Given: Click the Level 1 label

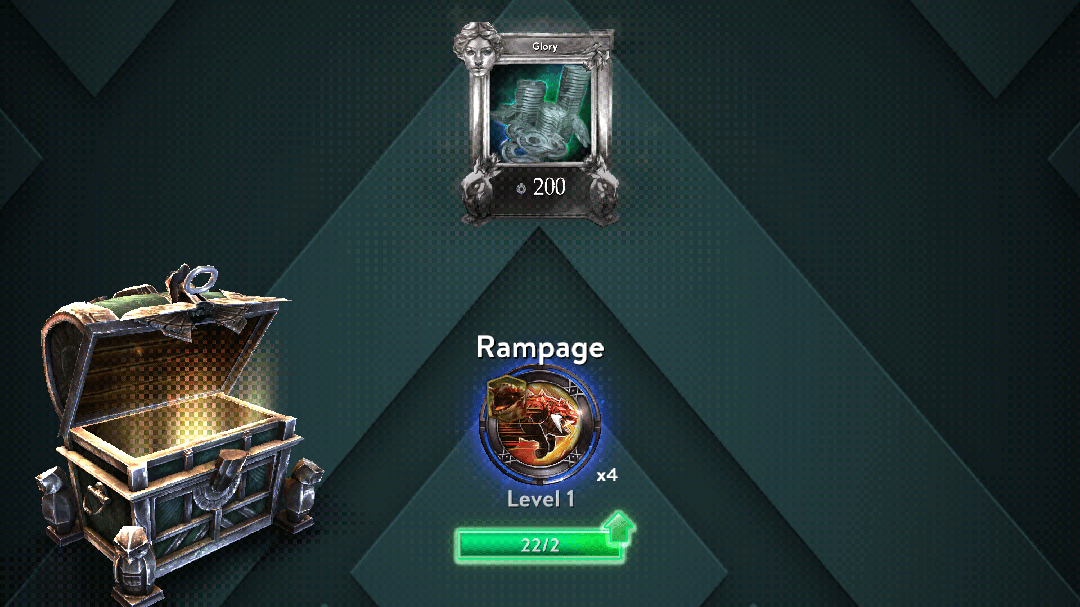Looking at the screenshot, I should (x=541, y=500).
